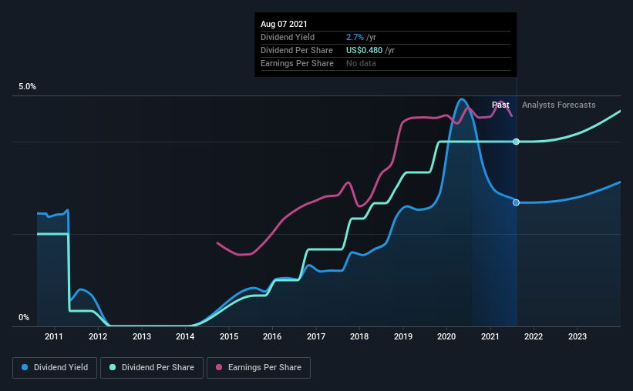Select the blue data point marker on Dividend Yield line

click(516, 202)
